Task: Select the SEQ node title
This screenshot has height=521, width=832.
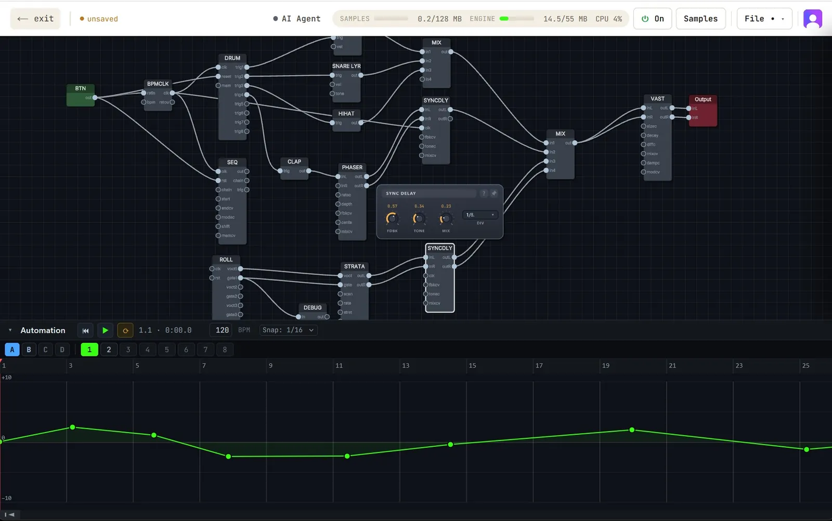Action: coord(232,163)
